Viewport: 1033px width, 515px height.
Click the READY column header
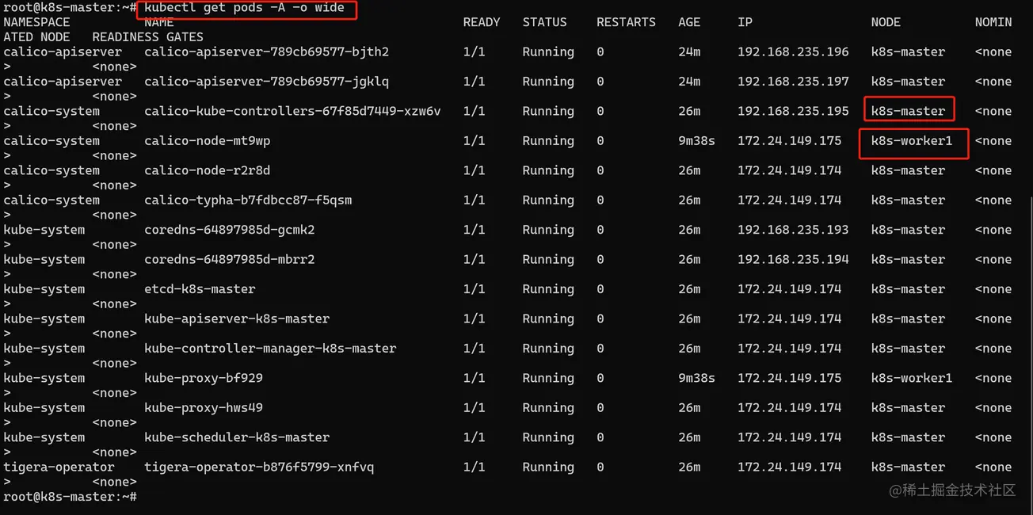pos(482,22)
